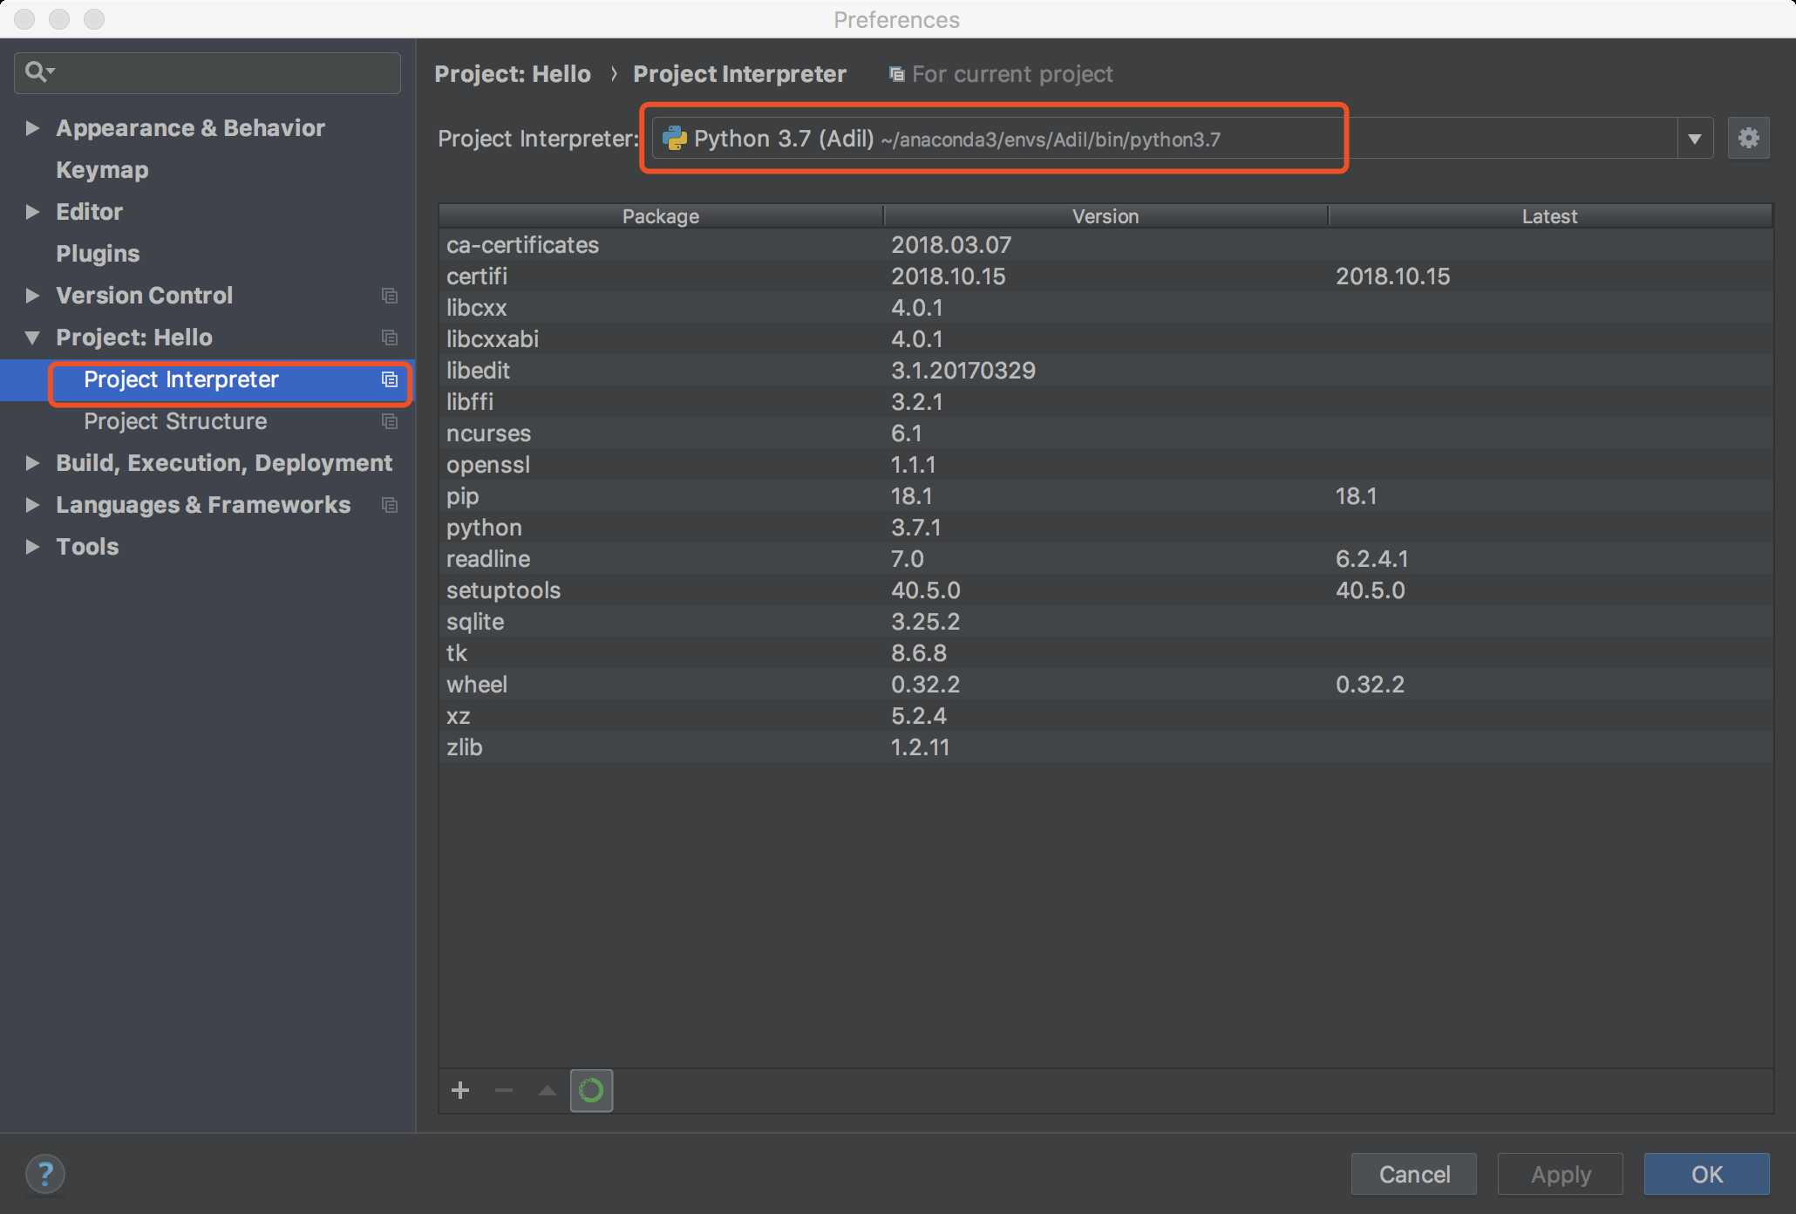Collapse the Project: Hello tree node
Image resolution: width=1796 pixels, height=1214 pixels.
(x=32, y=338)
